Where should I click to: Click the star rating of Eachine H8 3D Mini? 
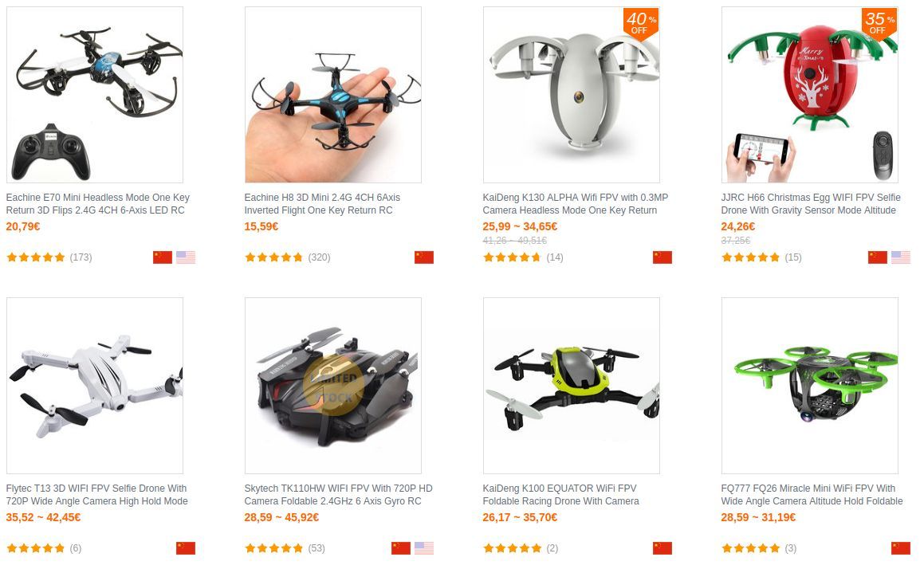tap(274, 257)
